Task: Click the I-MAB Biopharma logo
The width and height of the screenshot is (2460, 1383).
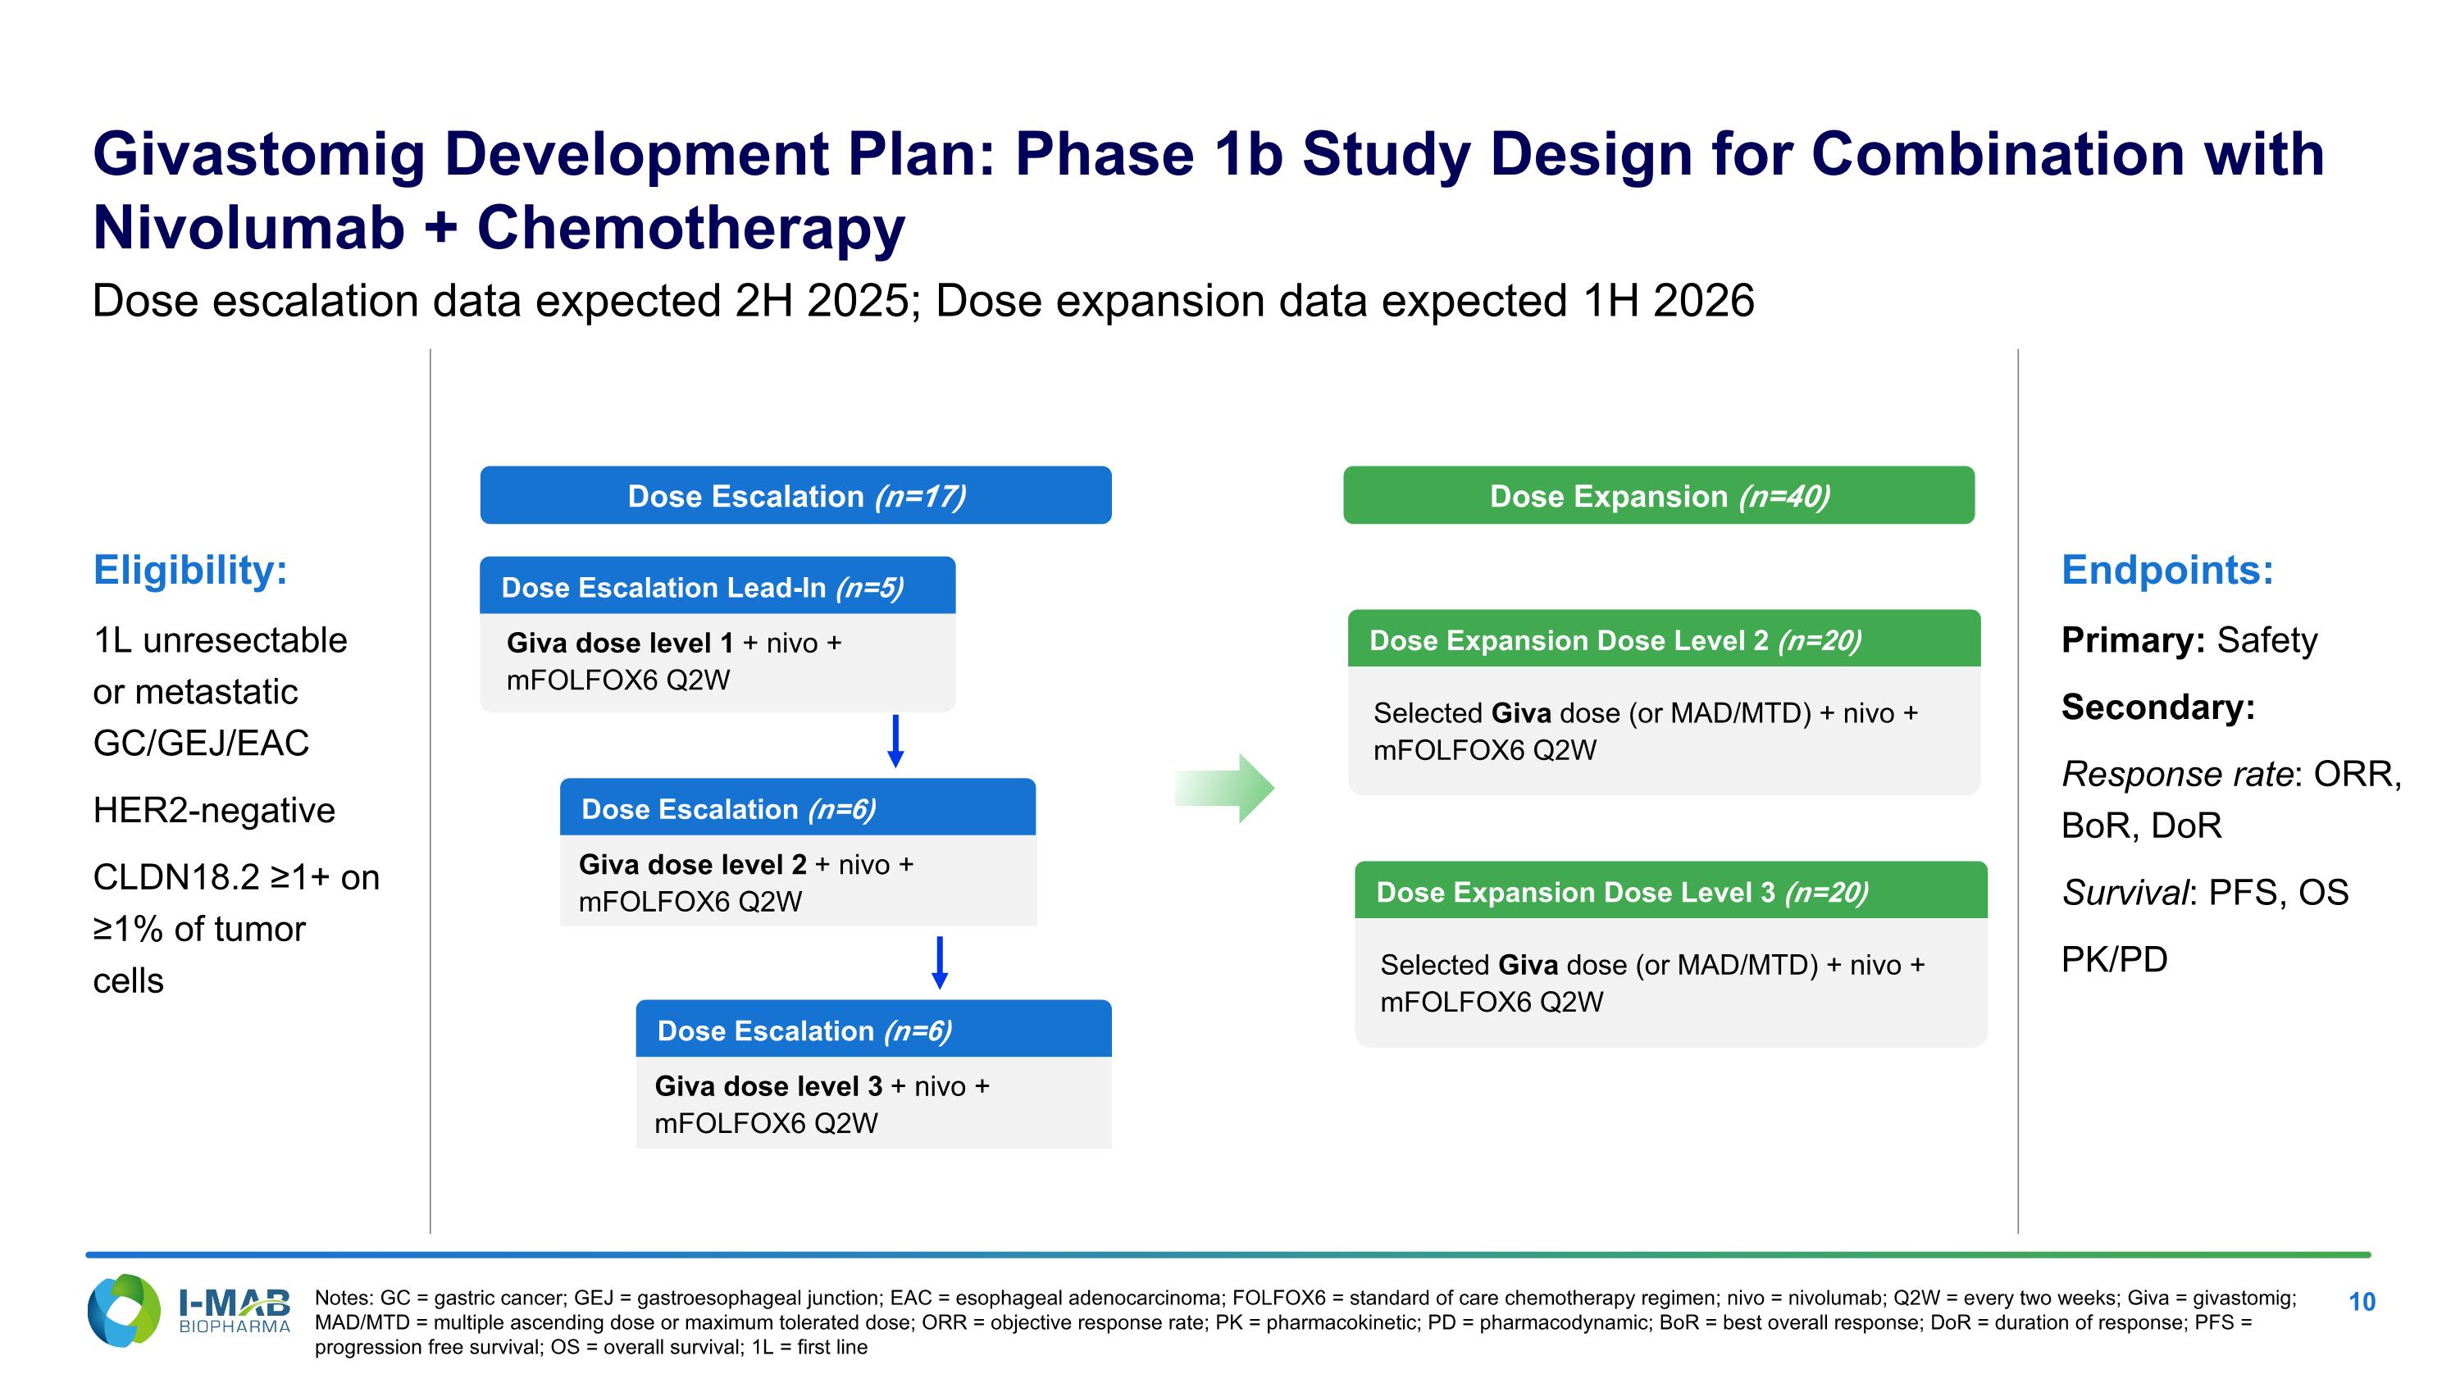Action: 188,1312
